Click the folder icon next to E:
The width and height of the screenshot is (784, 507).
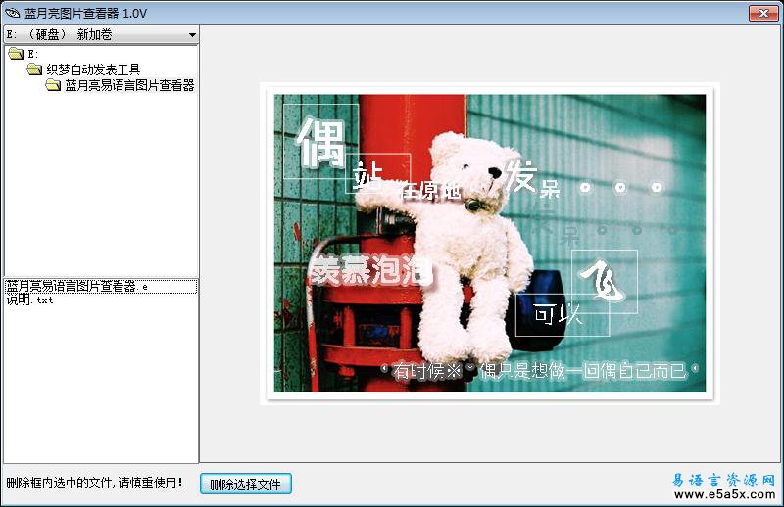16,54
